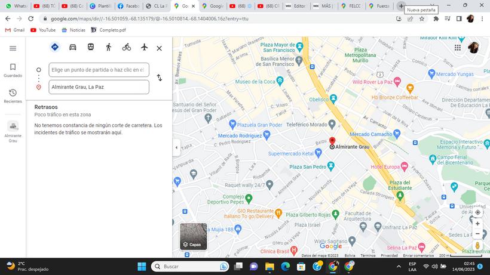Open the Privacidad link on the map footer

coord(389,255)
